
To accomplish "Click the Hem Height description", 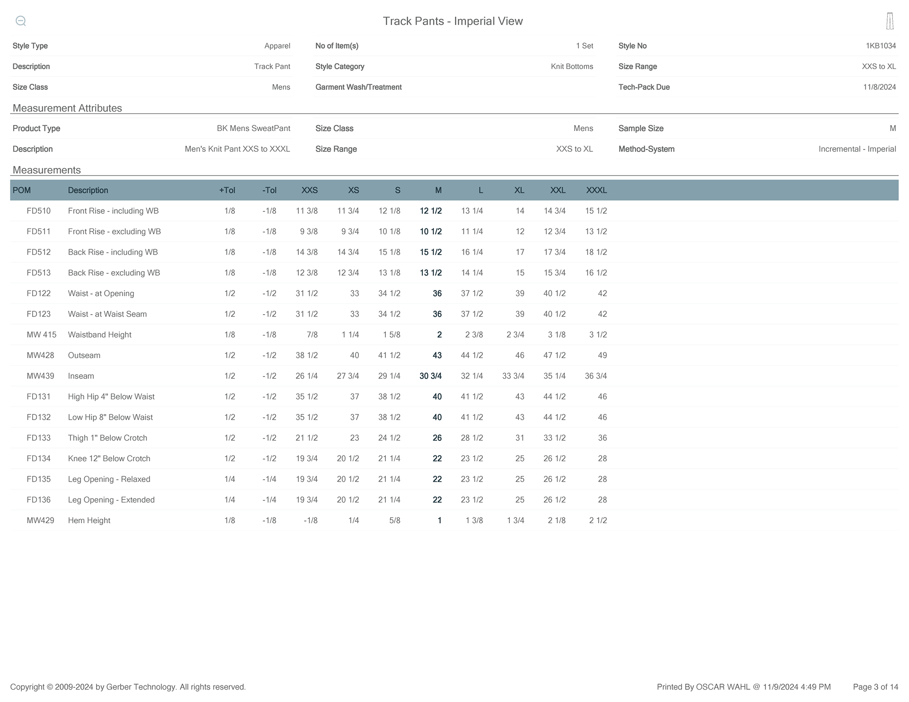I will point(89,520).
